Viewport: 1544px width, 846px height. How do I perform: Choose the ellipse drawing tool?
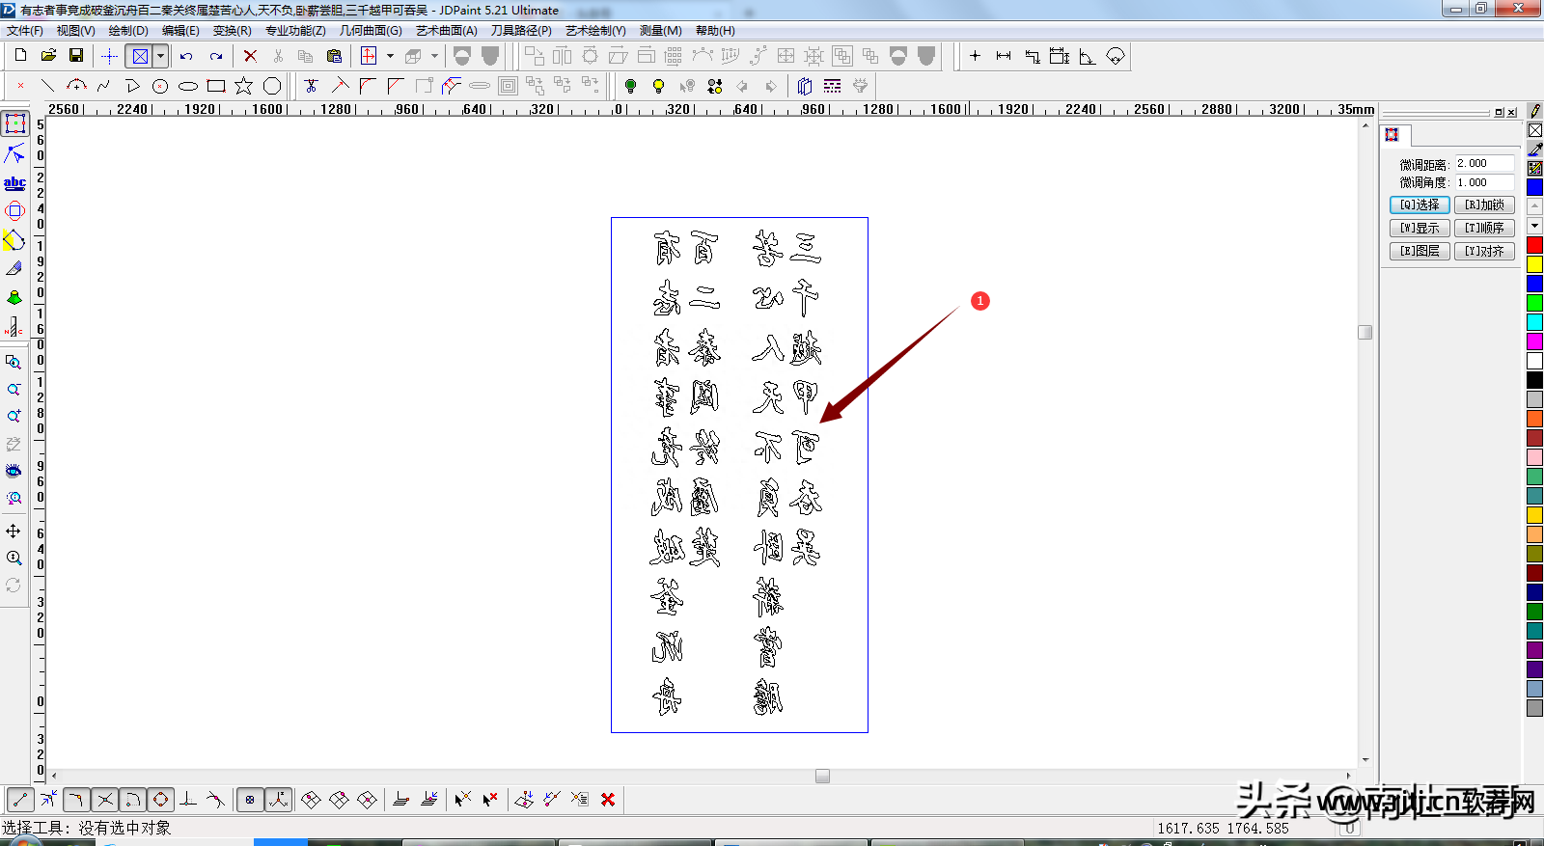click(x=188, y=86)
